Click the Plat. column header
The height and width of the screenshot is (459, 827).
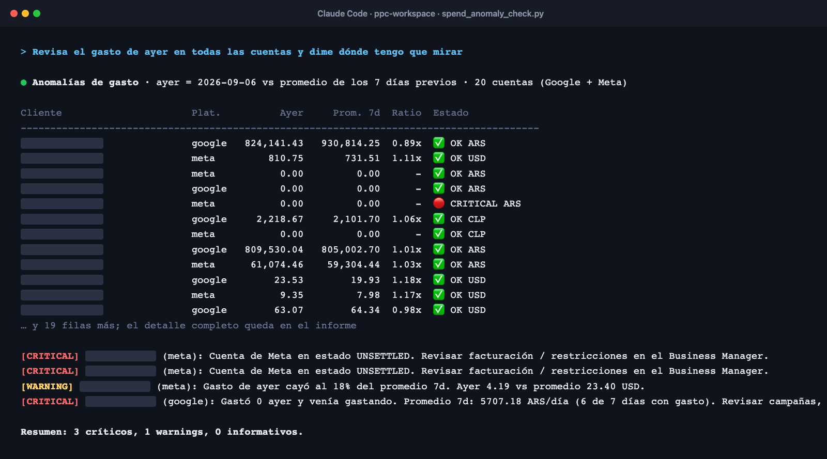coord(206,113)
